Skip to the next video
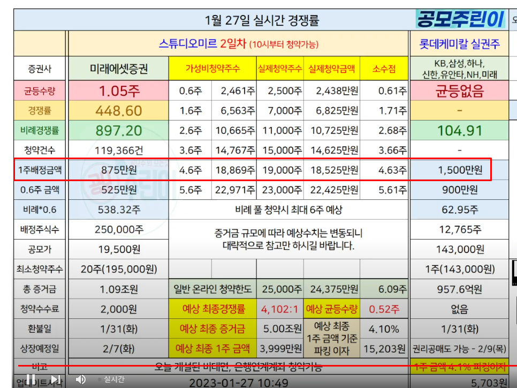 point(56,379)
